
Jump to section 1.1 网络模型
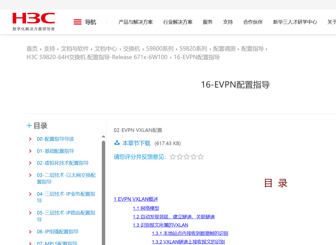(146, 208)
